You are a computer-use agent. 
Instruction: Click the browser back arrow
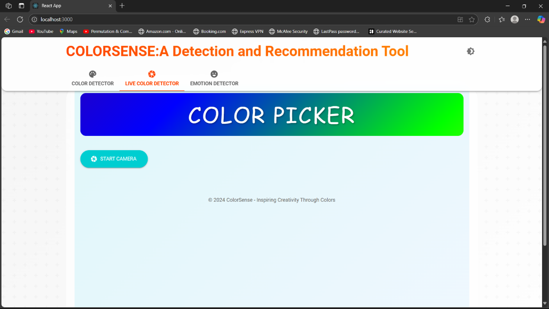[7, 19]
